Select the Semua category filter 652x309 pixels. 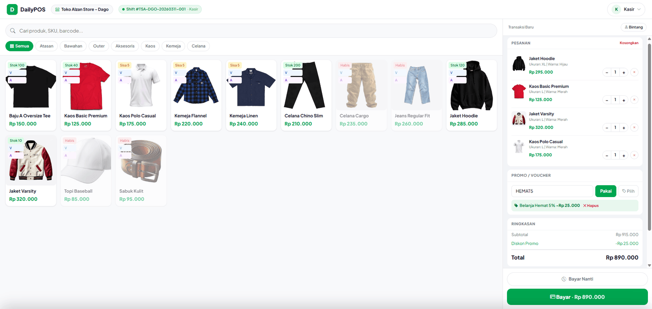(x=19, y=46)
